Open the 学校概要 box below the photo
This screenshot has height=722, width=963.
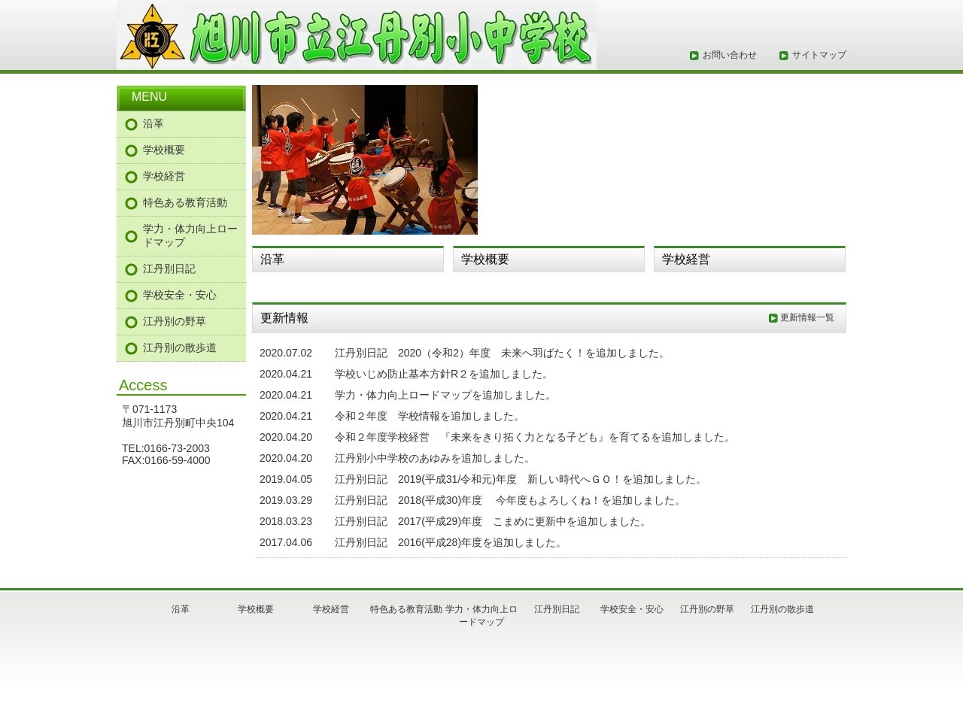click(x=548, y=259)
